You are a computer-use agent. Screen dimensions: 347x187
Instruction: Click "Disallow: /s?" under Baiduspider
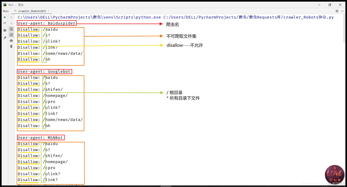click(34, 35)
